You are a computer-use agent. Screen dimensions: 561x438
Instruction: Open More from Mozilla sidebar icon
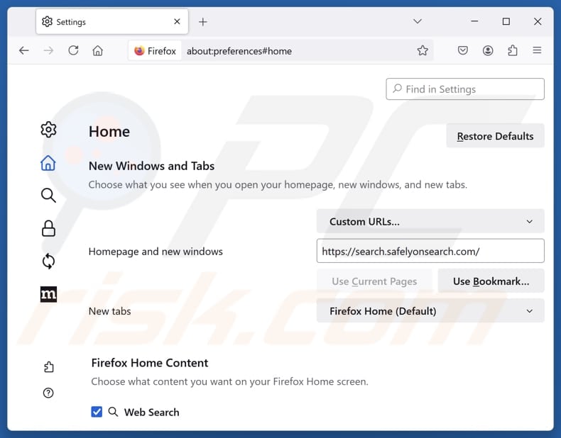(48, 294)
